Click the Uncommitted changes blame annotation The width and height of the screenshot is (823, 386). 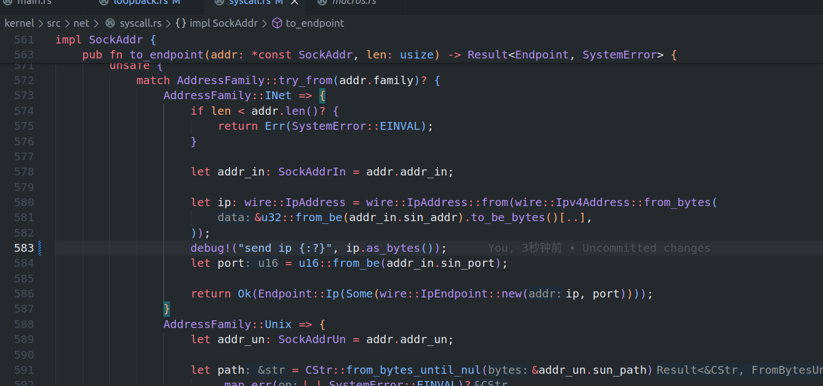point(599,248)
